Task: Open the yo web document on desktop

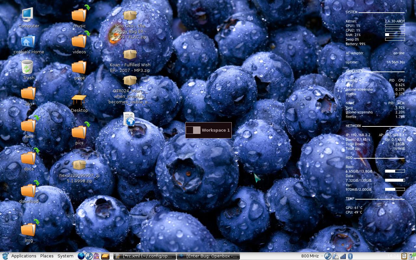Action: (129, 120)
